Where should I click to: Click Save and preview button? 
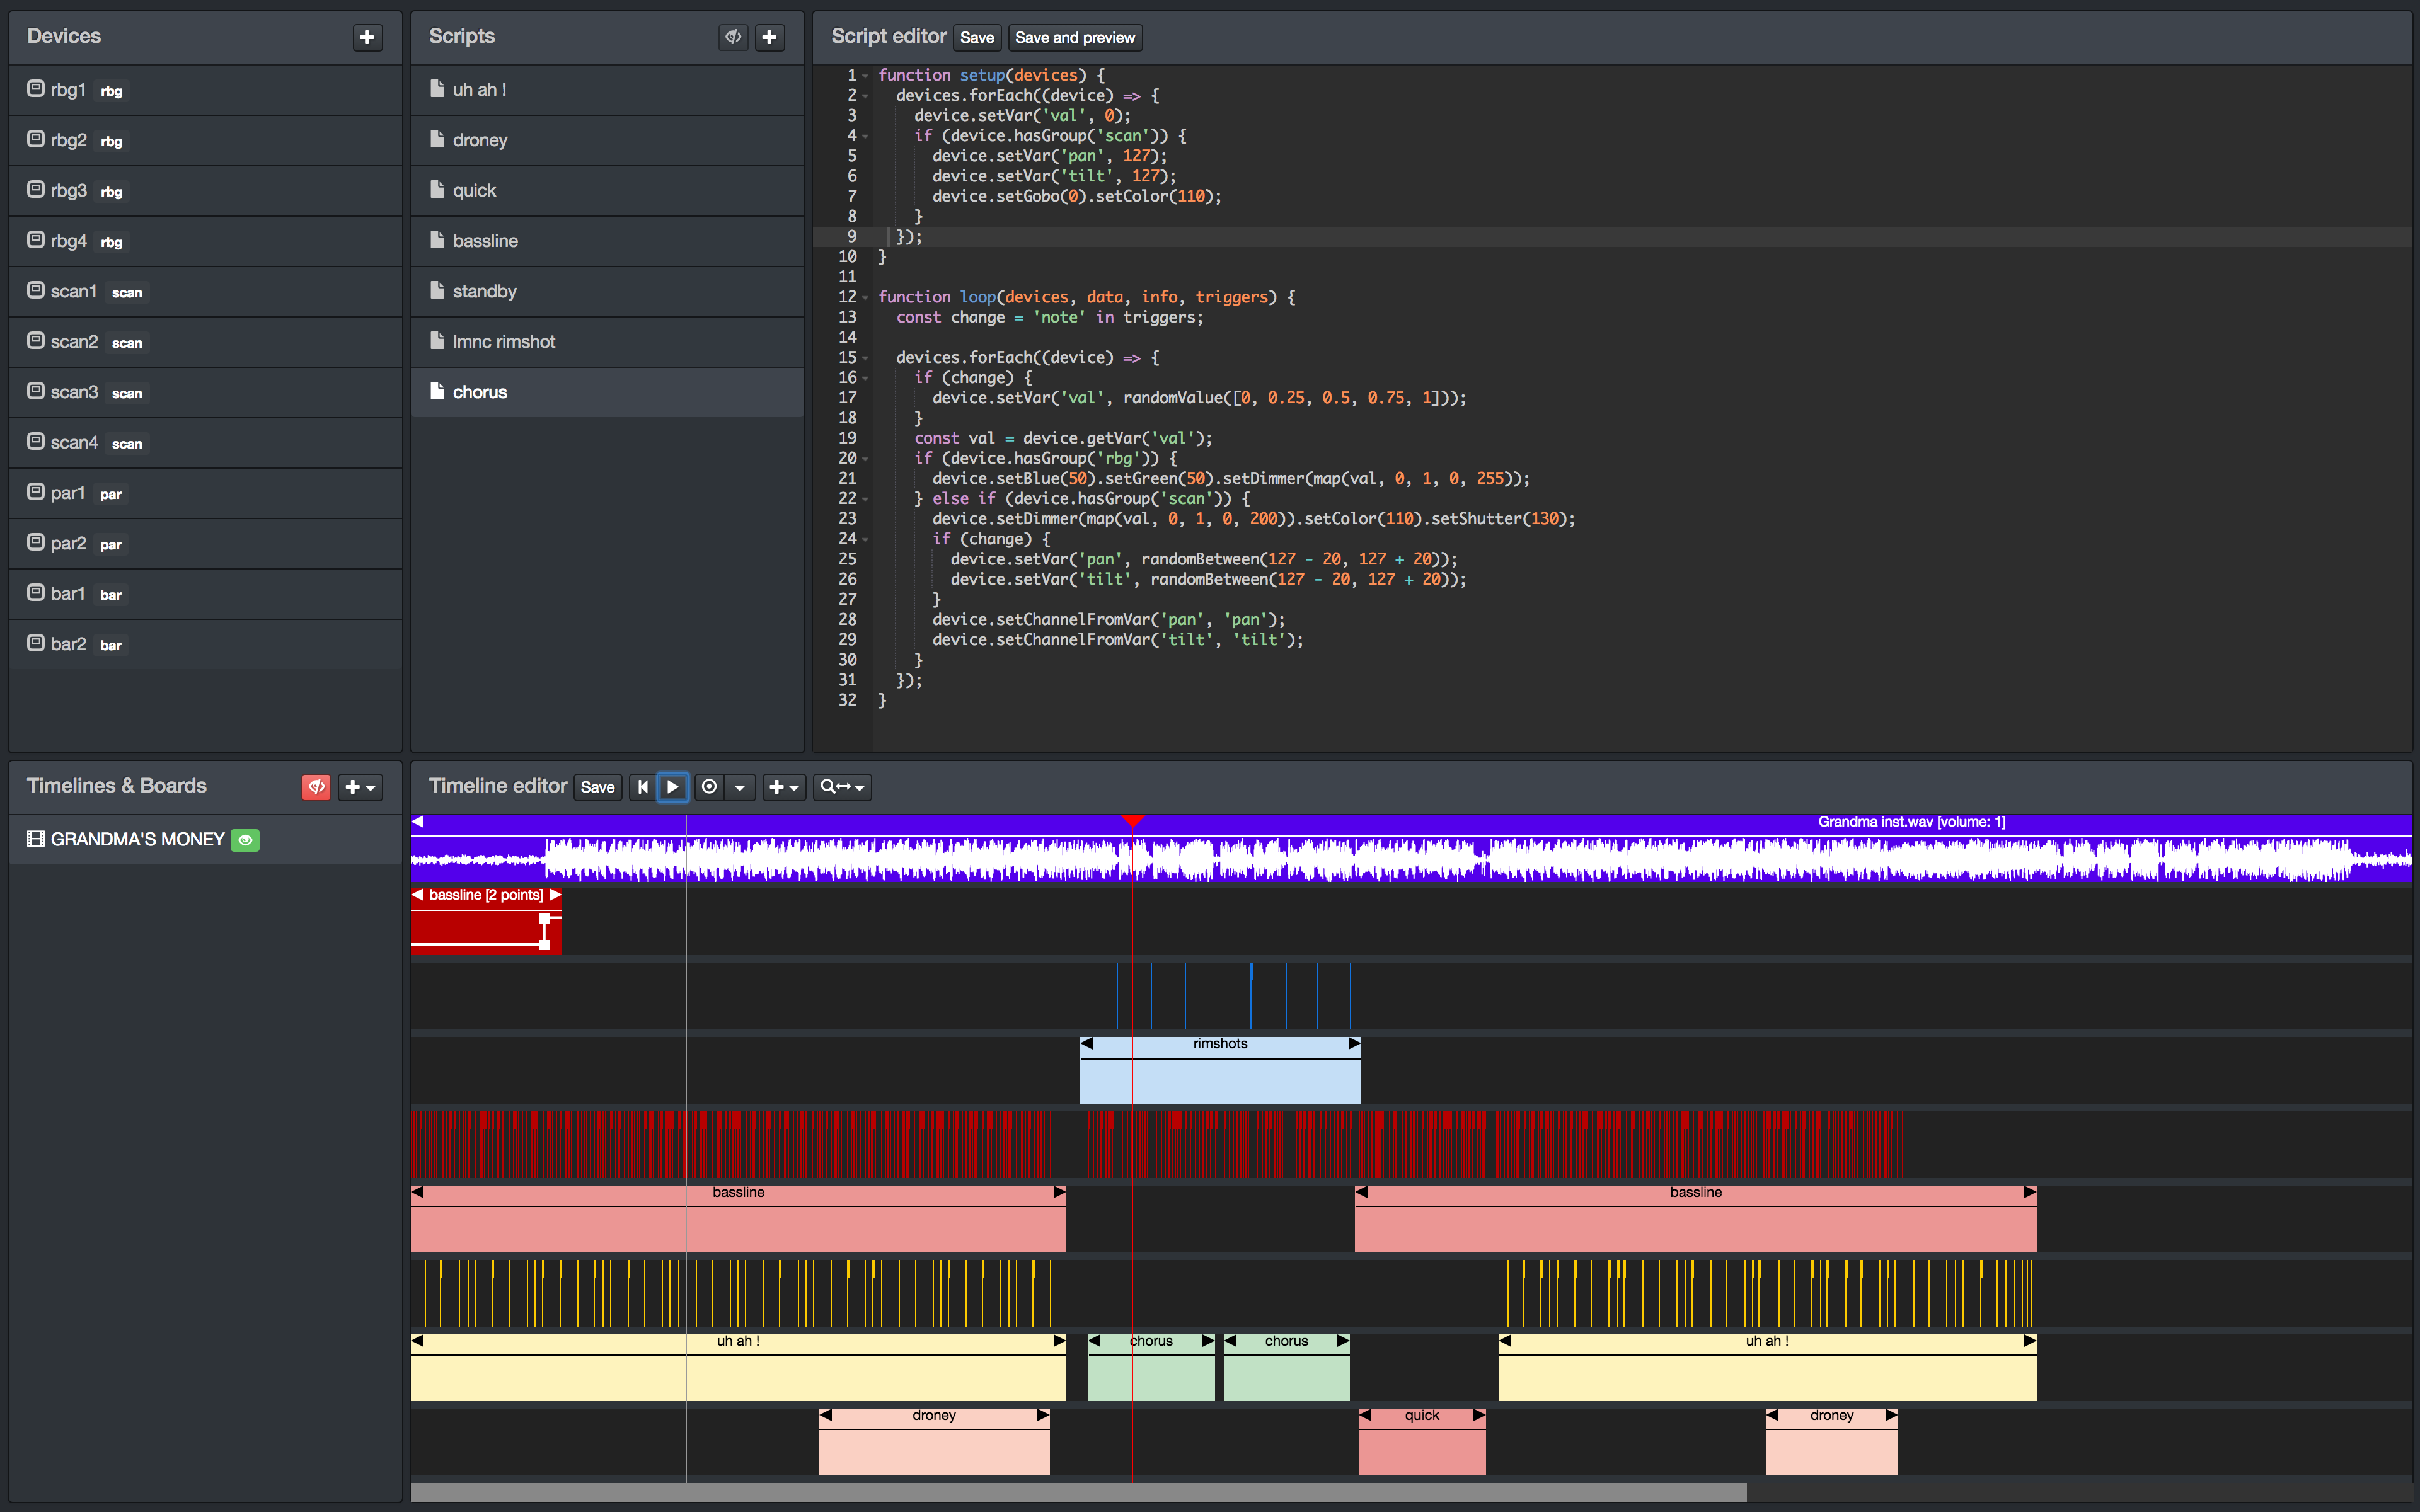pyautogui.click(x=1075, y=37)
